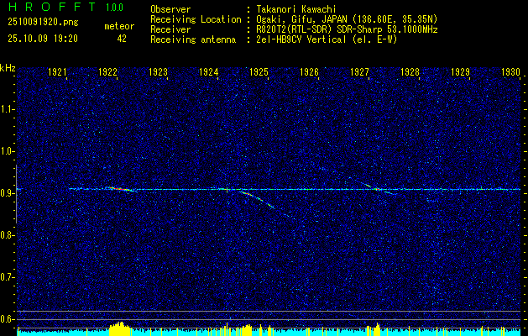Viewport: 528px width, 336px height.
Task: Select the 1925 time marker
Action: 259,73
